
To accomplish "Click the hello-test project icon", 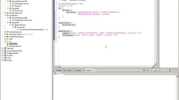I will pyautogui.click(x=5, y=48).
